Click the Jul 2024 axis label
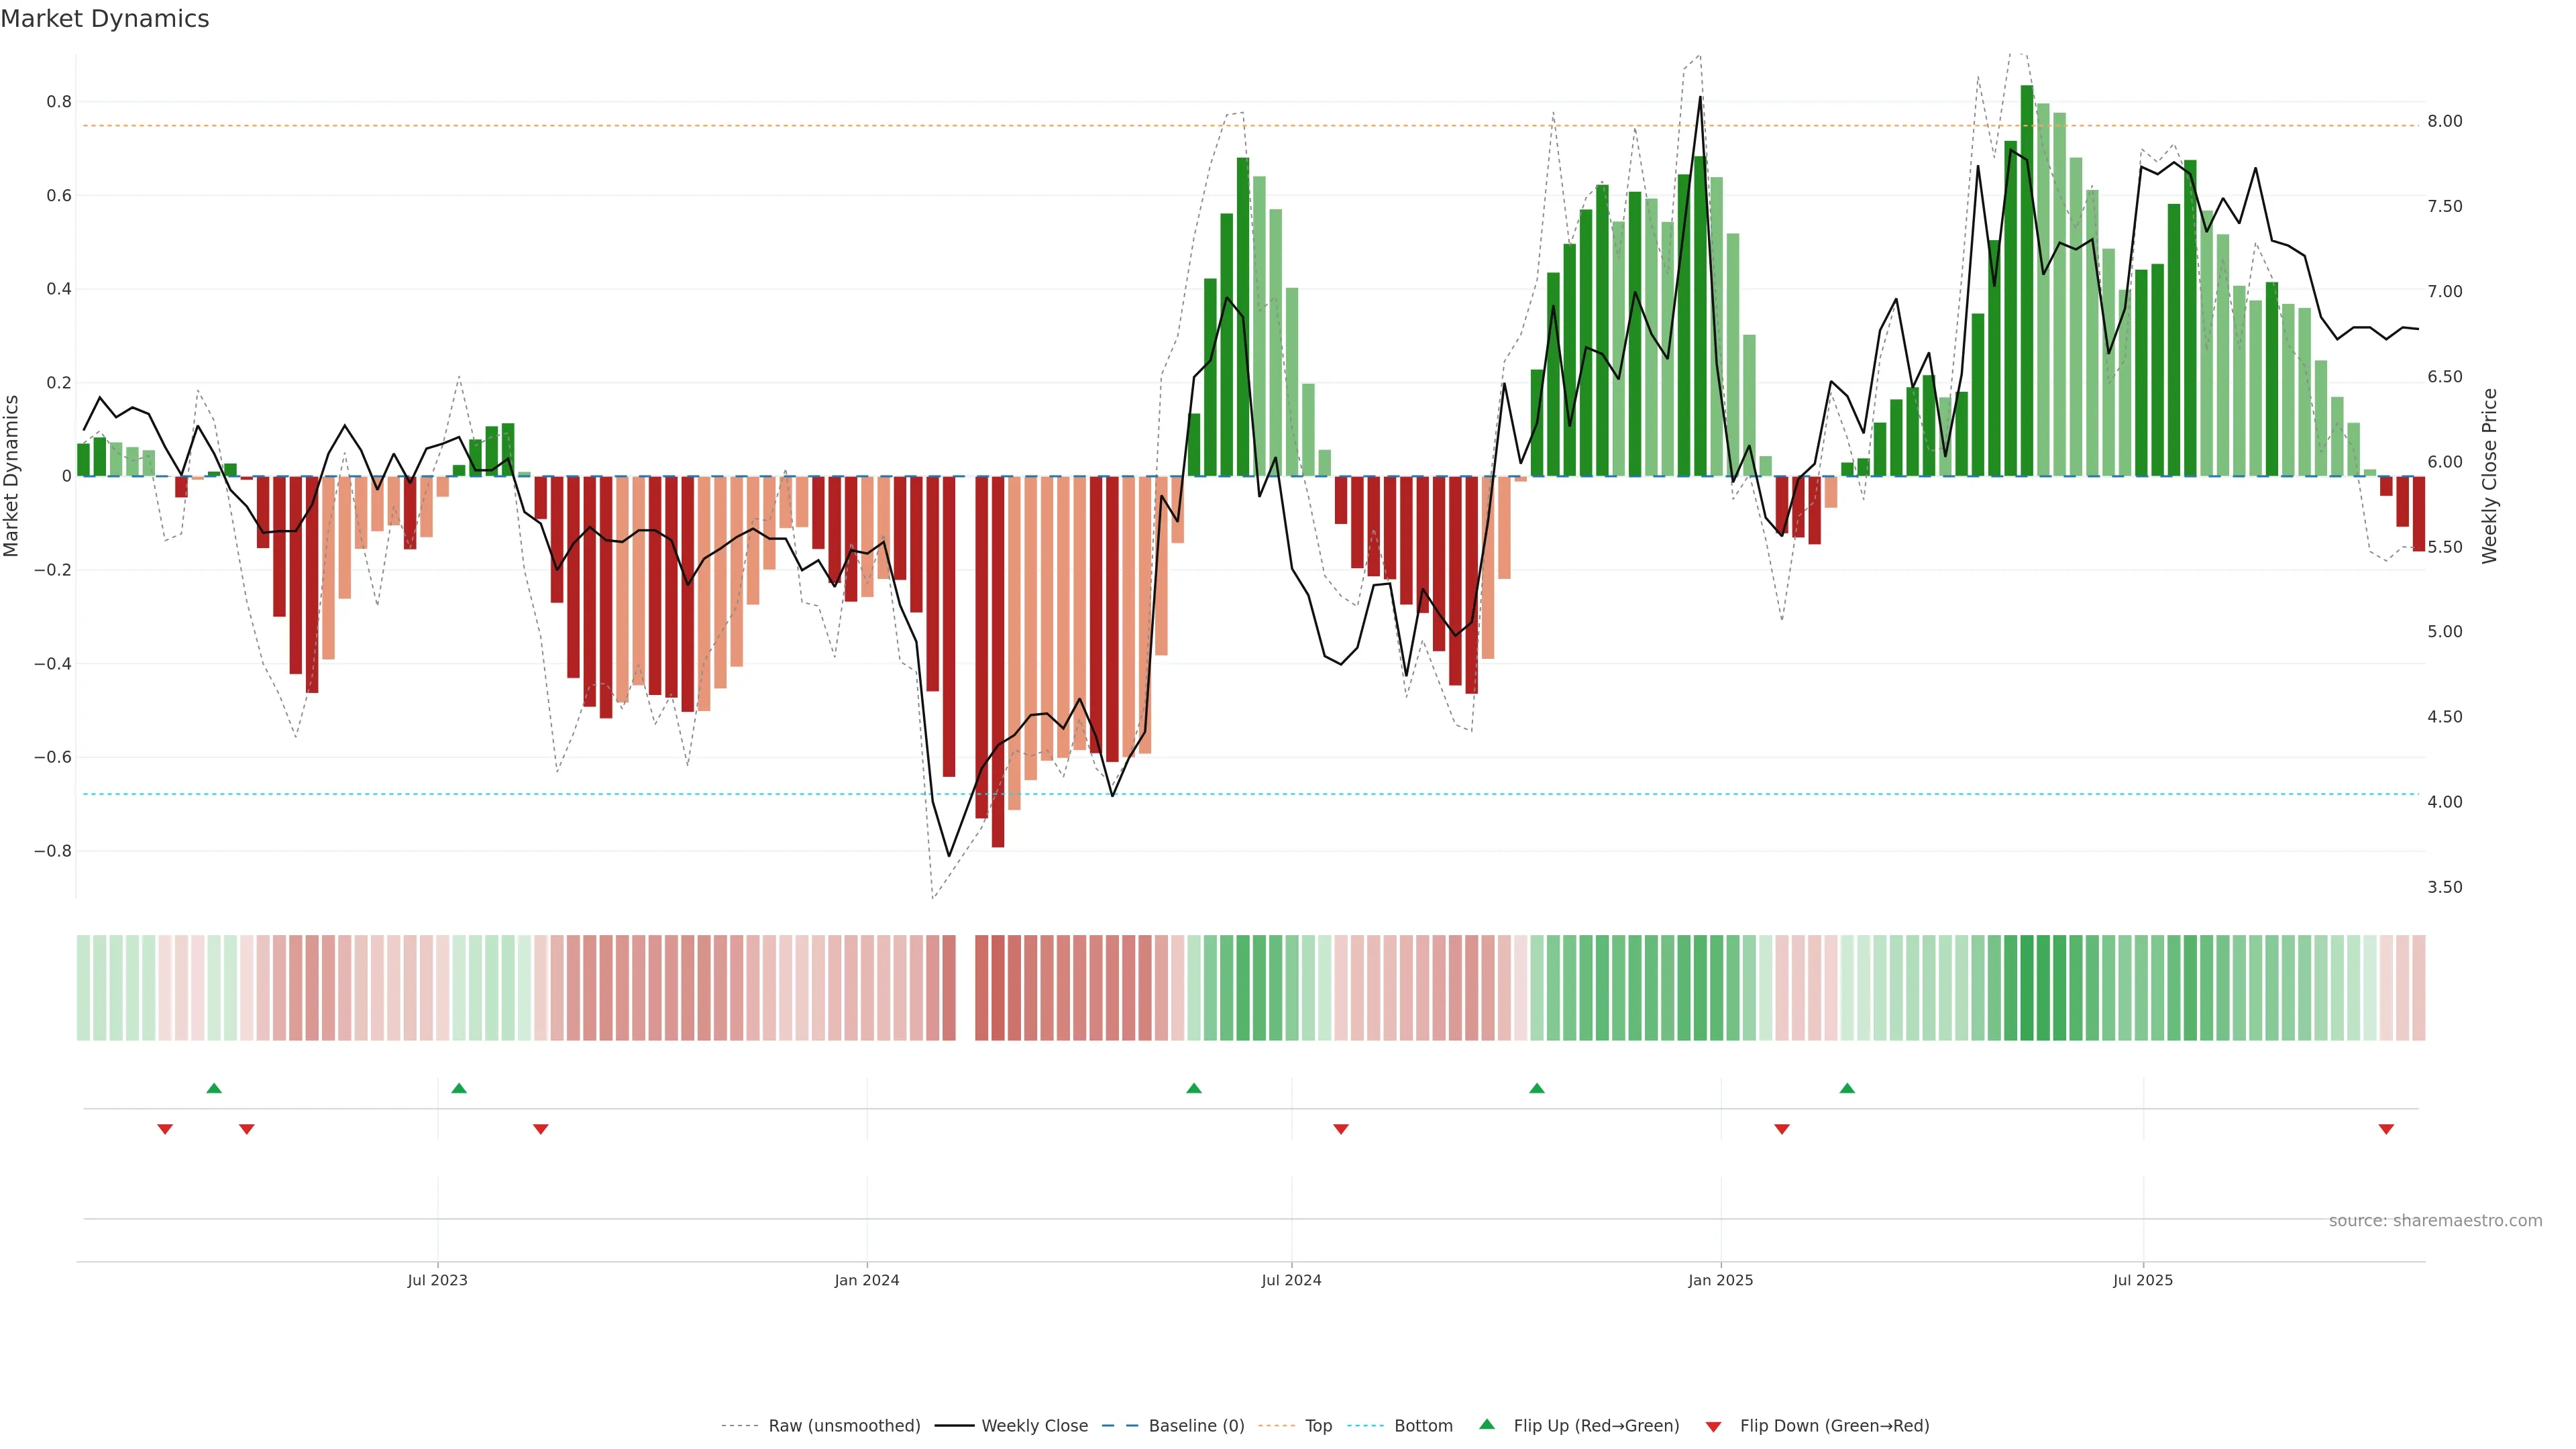Screen dimensions: 2576x1449 [1291, 1280]
